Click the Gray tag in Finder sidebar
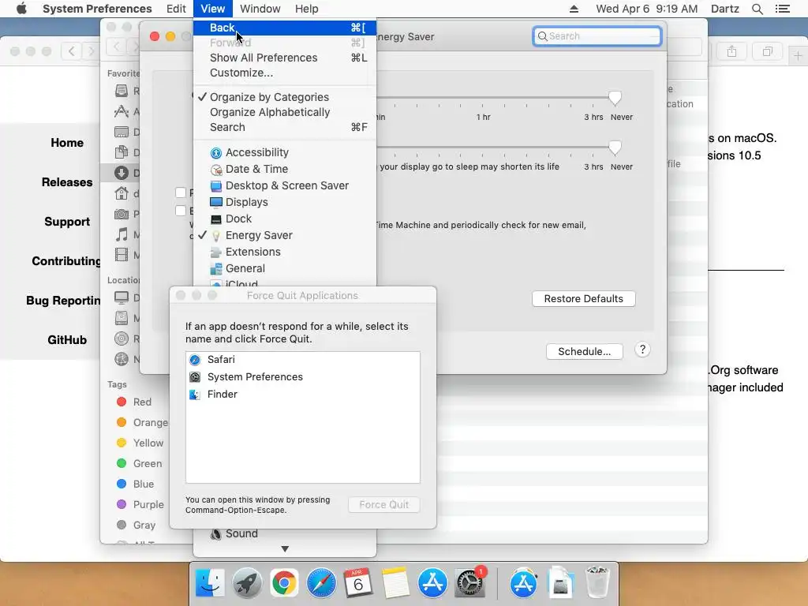This screenshot has height=606, width=808. 136,525
